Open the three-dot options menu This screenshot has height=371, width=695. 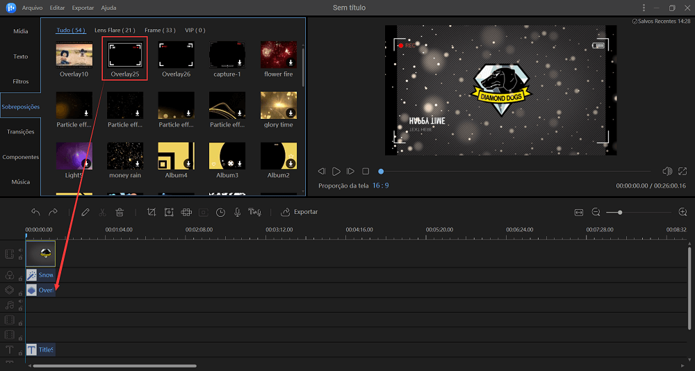coord(644,8)
